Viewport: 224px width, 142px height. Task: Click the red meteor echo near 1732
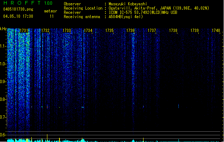[x=47, y=107]
